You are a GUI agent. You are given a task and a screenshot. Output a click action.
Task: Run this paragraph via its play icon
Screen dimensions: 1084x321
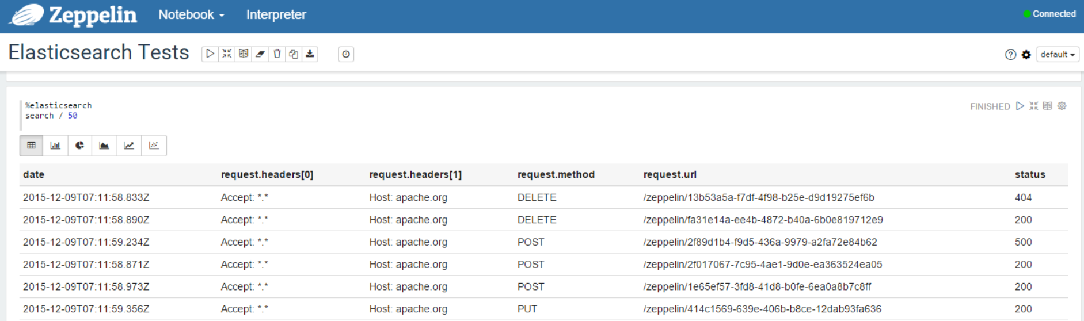1020,106
